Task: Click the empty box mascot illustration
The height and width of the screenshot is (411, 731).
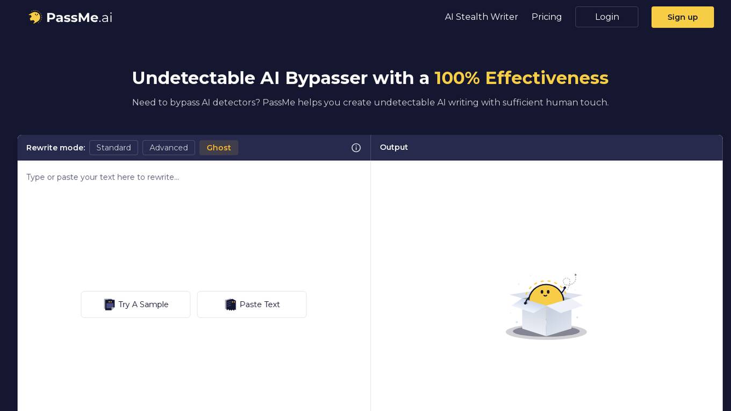Action: pos(546,307)
